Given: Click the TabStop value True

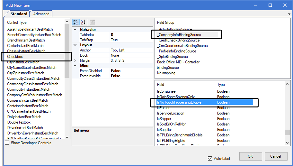Looking at the screenshot, I should [x=131, y=40].
